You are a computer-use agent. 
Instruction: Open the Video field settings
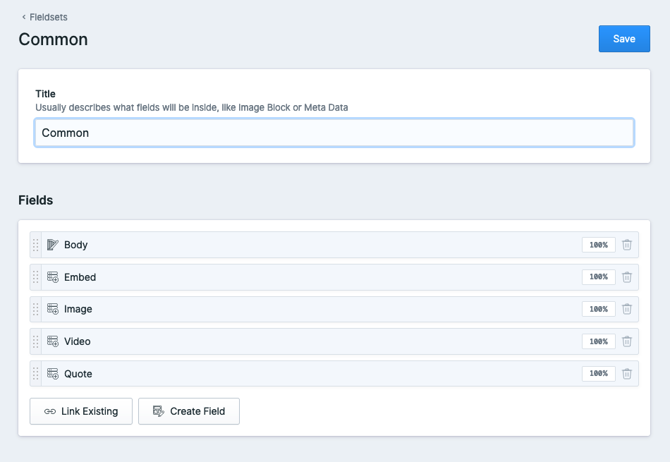point(78,341)
